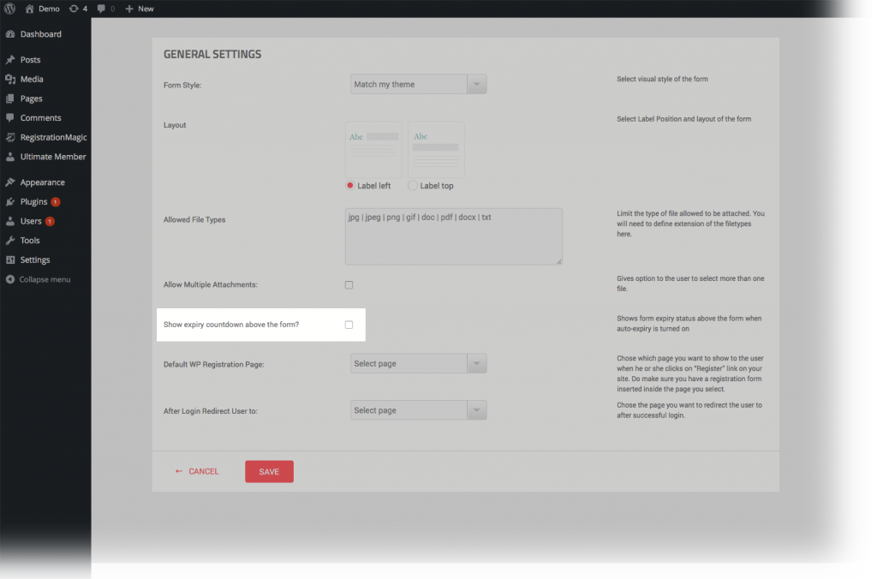The height and width of the screenshot is (579, 877).
Task: Open the Appearance settings
Action: (44, 182)
